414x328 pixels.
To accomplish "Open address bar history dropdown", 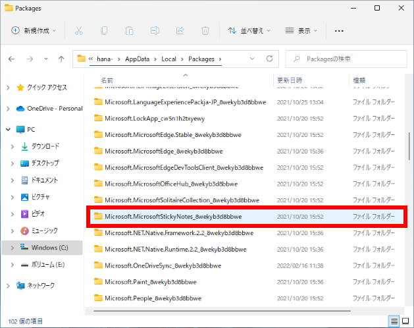I will coord(252,59).
